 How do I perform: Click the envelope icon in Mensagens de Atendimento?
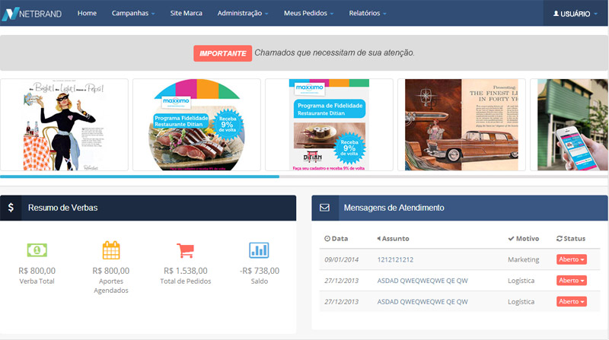click(x=325, y=208)
